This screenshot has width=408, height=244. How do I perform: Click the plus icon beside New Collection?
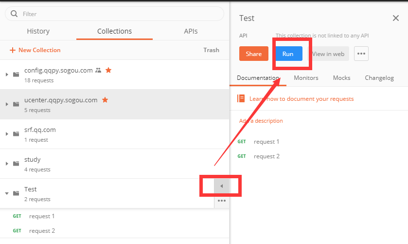point(13,50)
